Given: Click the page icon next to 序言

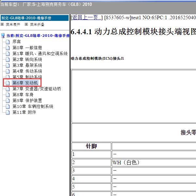Looking at the screenshot, I should pos(8,42).
